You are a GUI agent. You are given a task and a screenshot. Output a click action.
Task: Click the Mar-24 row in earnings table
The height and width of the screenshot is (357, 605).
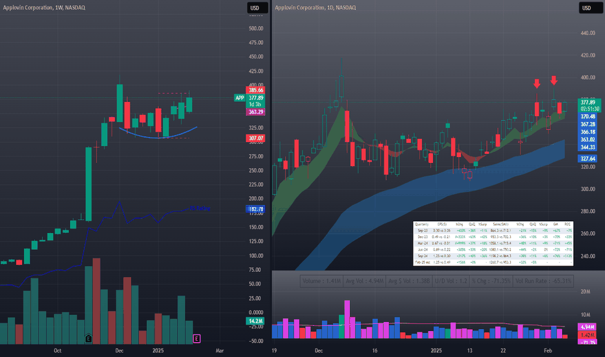pyautogui.click(x=493, y=243)
